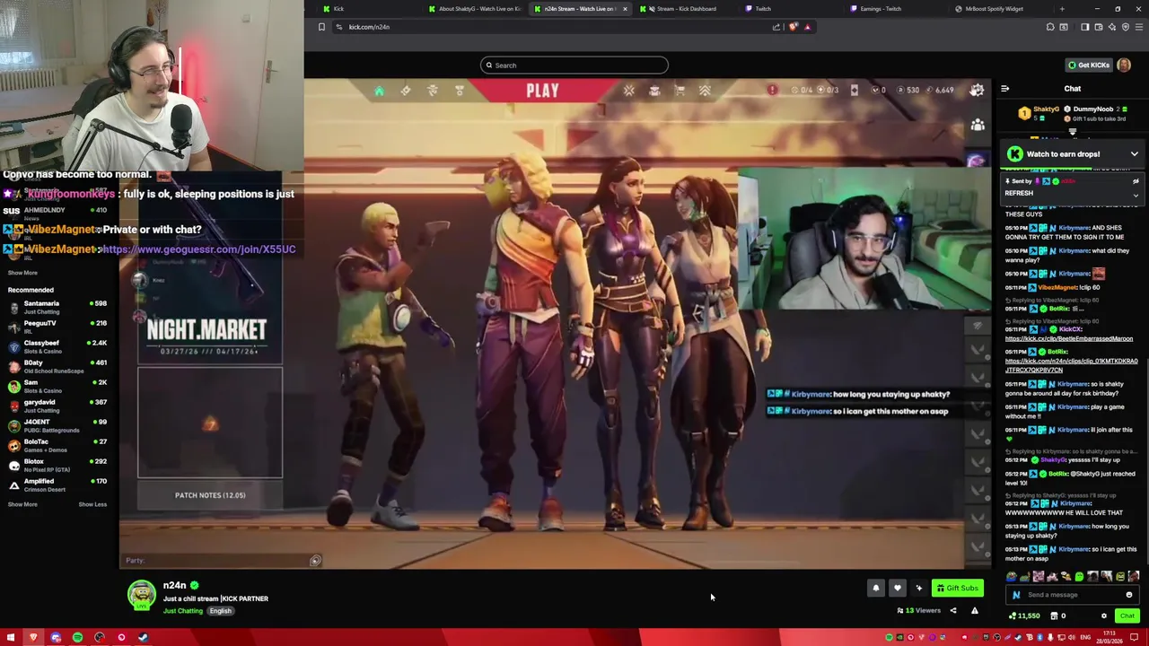The width and height of the screenshot is (1149, 646).
Task: Toggle follow heart for n24n
Action: pos(897,589)
